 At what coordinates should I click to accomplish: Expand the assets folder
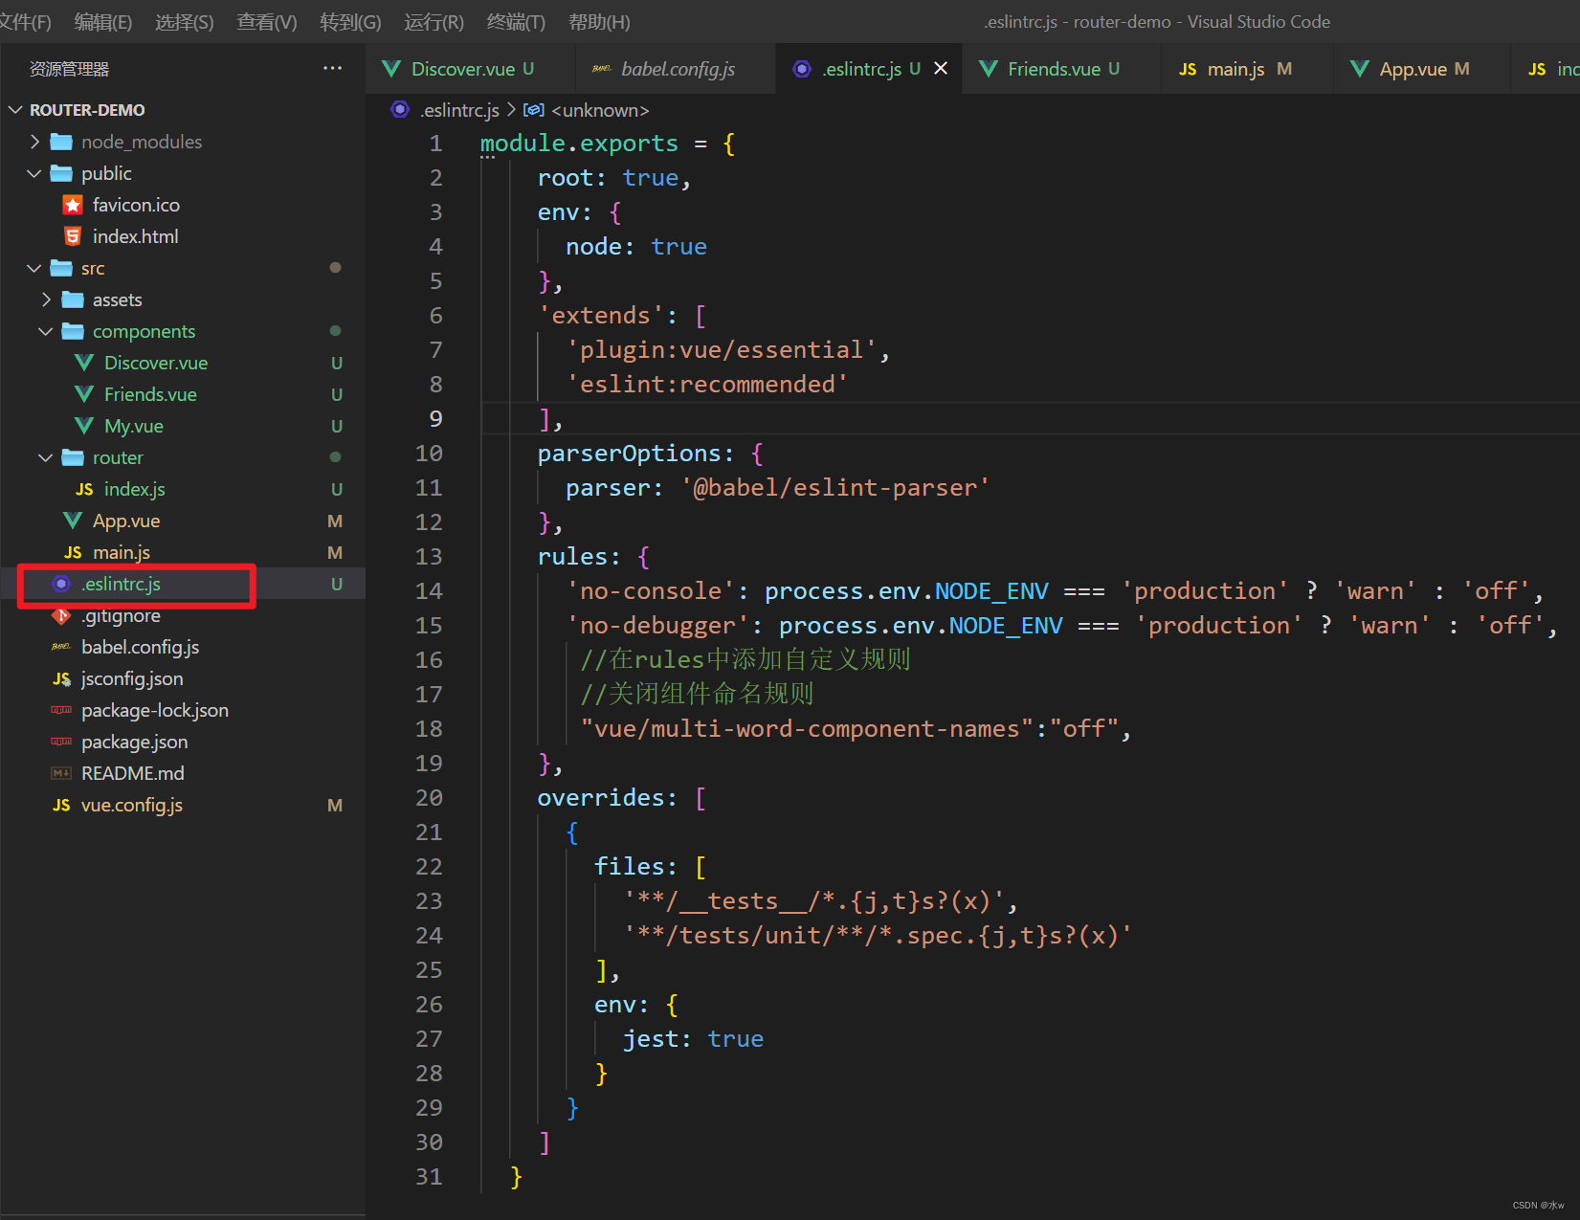click(47, 299)
